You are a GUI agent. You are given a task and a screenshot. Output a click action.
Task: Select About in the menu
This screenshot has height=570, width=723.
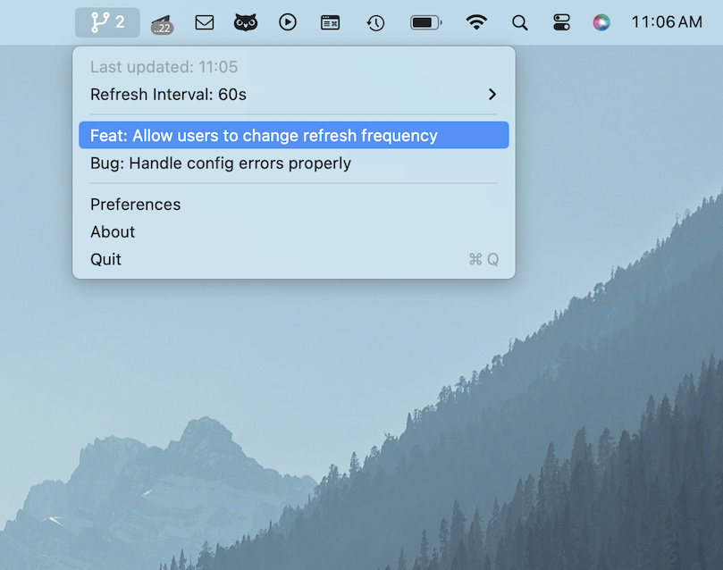coord(294,231)
